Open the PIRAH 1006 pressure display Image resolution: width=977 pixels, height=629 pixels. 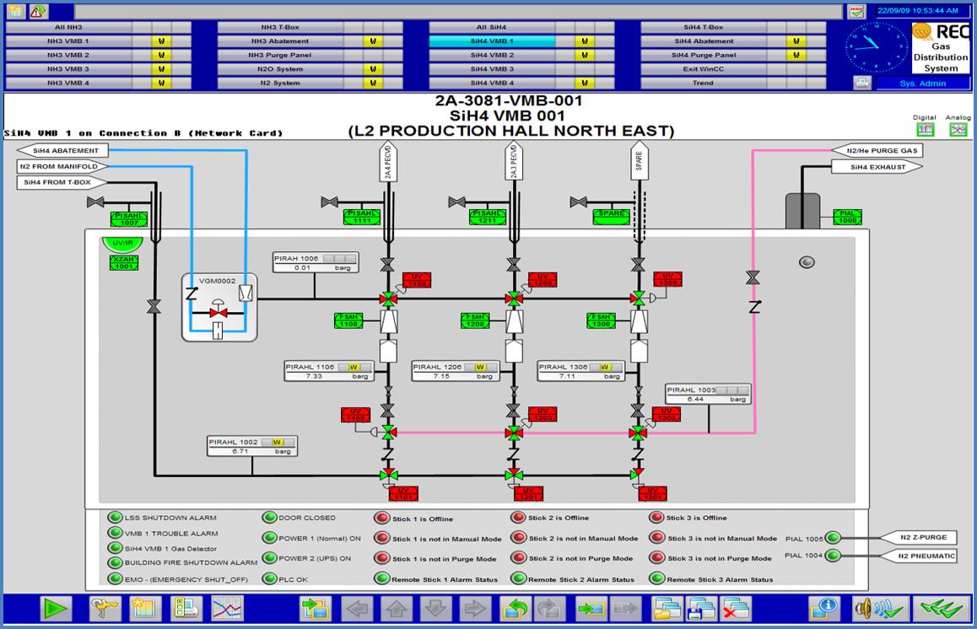click(316, 262)
